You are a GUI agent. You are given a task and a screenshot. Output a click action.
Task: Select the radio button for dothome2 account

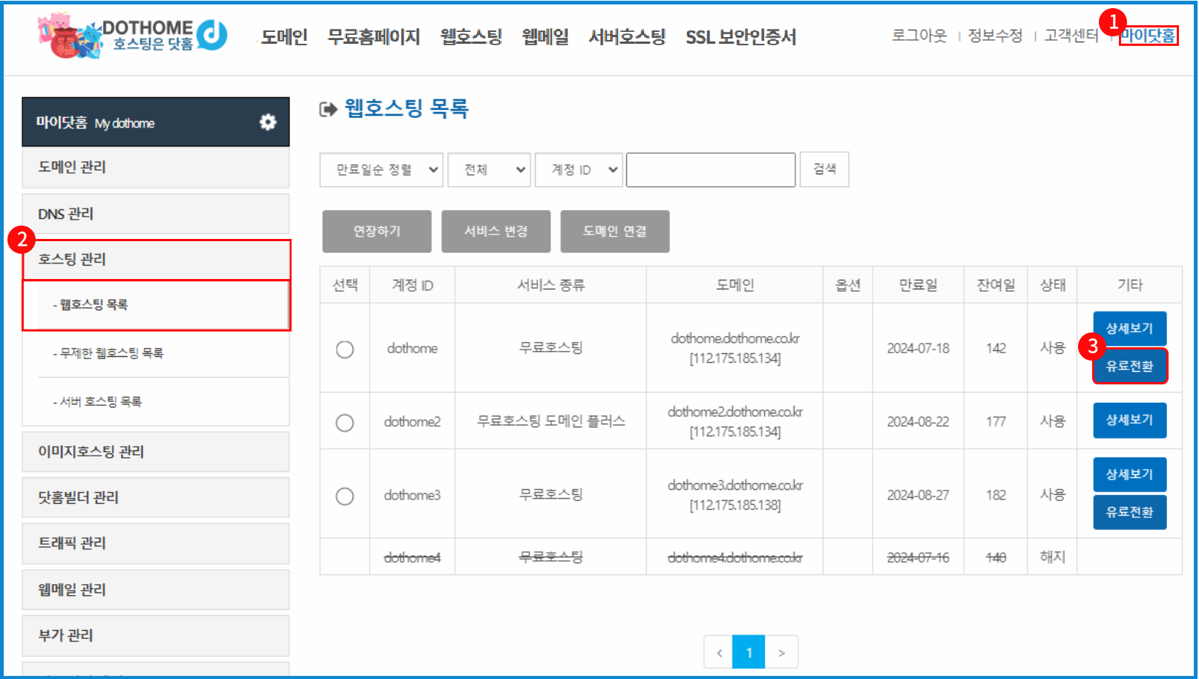345,422
